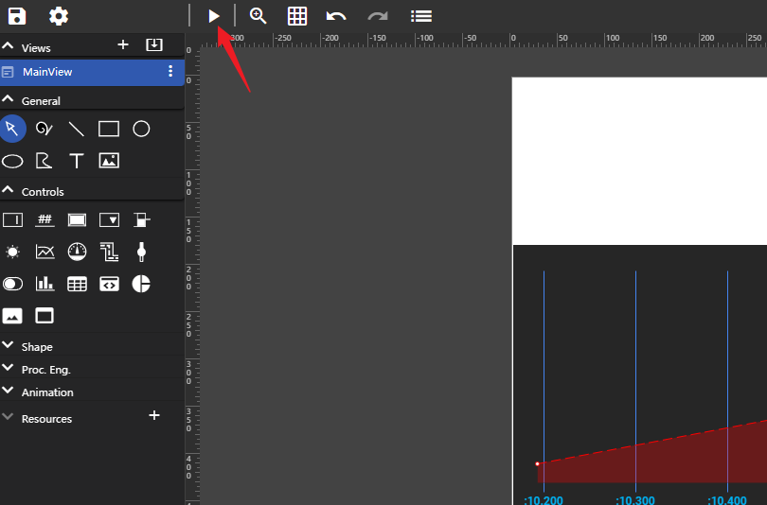The height and width of the screenshot is (505, 767).
Task: Pick the button control
Action: [77, 219]
